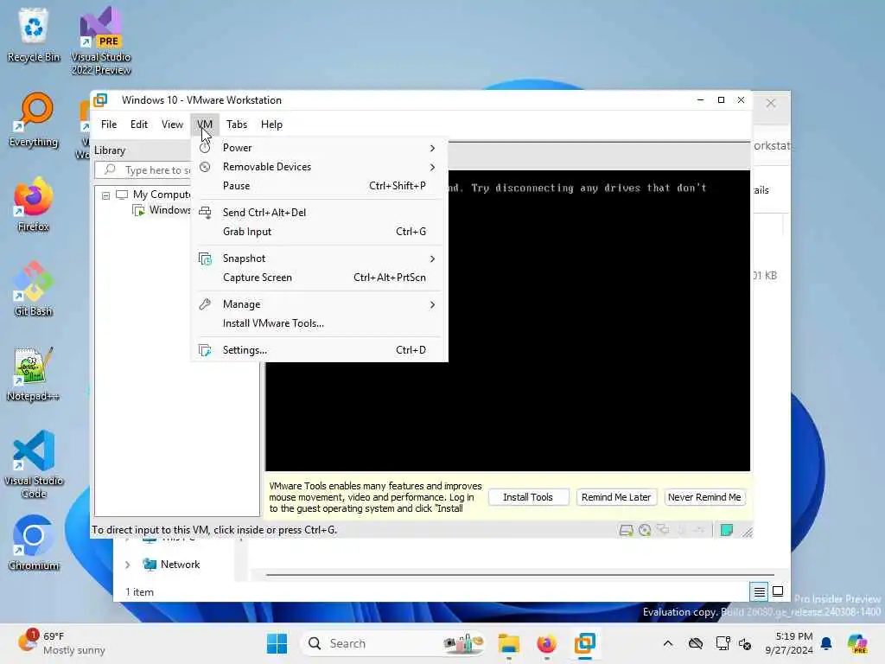
Task: Open Recycle Bin desktop icon
Action: pos(34,35)
